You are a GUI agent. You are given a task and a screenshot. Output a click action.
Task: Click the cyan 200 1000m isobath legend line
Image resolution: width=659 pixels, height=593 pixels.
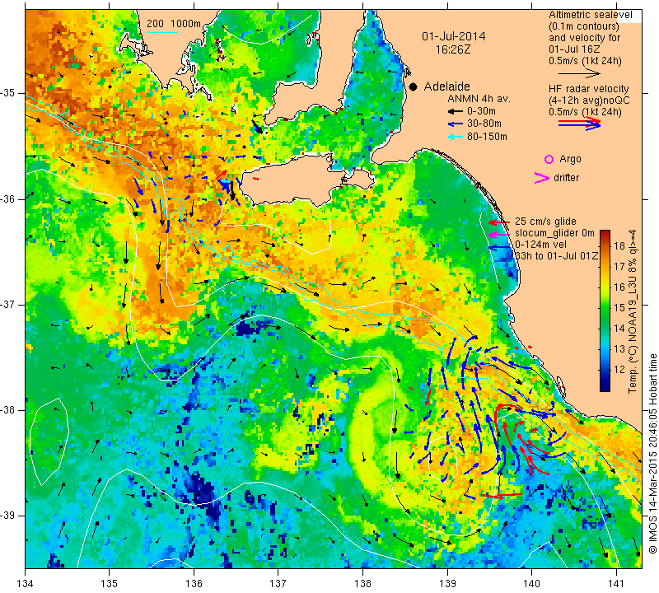point(162,32)
